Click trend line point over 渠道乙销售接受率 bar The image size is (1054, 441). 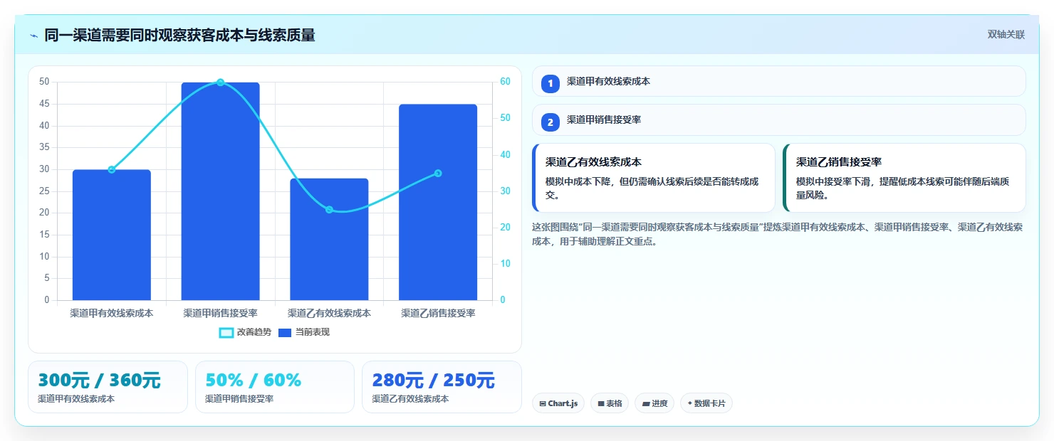click(438, 173)
